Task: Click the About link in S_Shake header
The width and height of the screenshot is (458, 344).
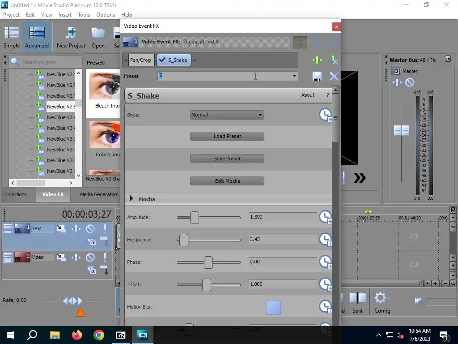Action: click(x=308, y=95)
